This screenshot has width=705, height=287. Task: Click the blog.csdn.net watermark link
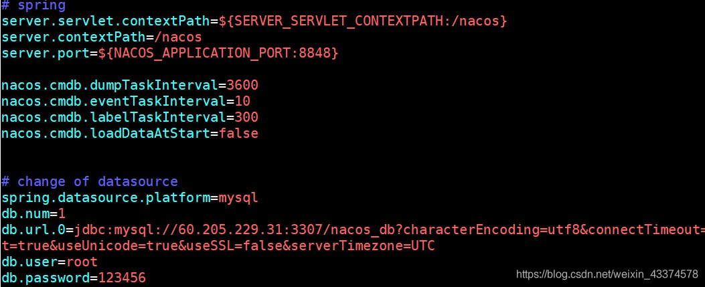[x=607, y=274]
